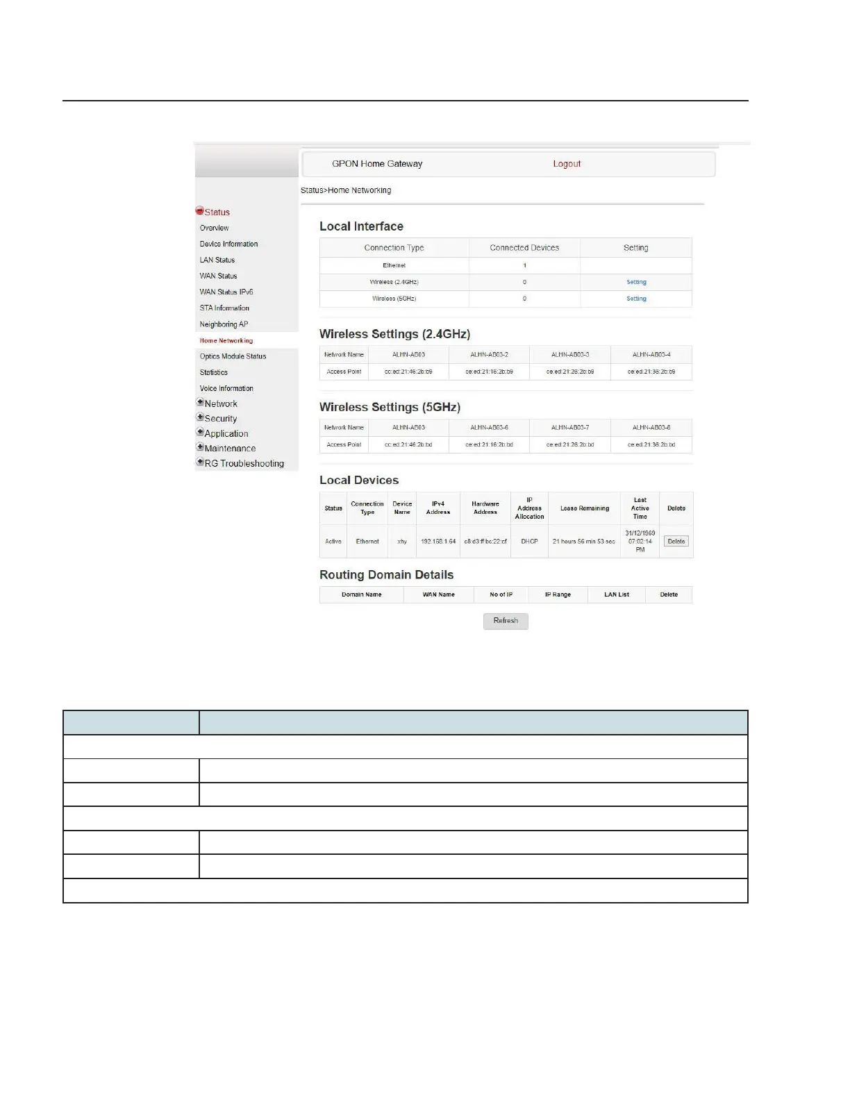
Task: Expand the Security section plus icon
Action: click(x=200, y=417)
